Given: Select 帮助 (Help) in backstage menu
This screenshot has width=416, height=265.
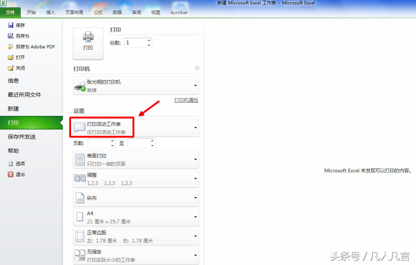Looking at the screenshot, I should 13,151.
